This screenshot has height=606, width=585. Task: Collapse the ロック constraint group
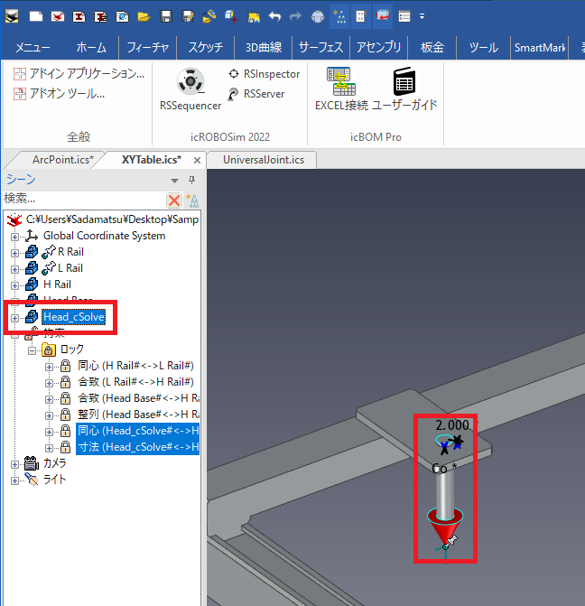coord(32,350)
